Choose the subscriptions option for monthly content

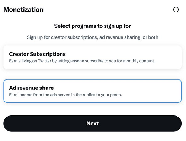(93, 57)
